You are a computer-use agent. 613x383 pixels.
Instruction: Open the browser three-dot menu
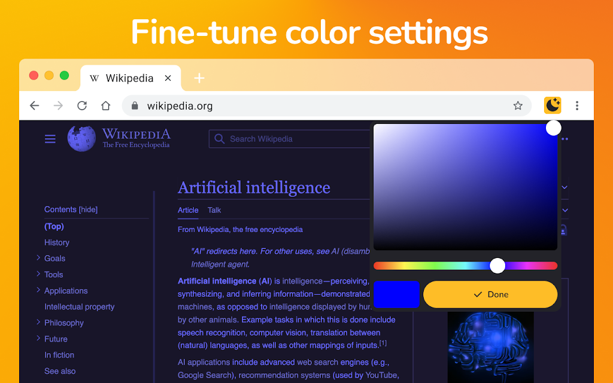(576, 105)
